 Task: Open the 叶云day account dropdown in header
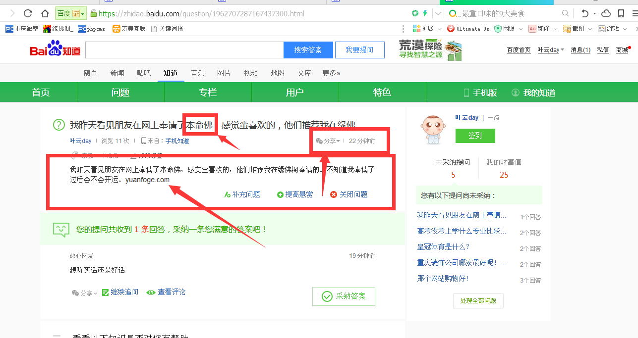[x=550, y=50]
